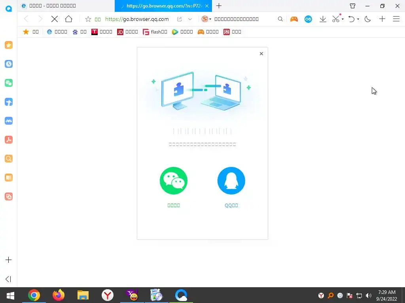Open the skin shirt icon in title bar
This screenshot has width=405, height=303.
(352, 6)
